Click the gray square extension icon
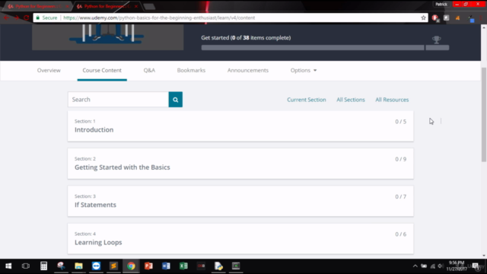This screenshot has width=487, height=274. pos(447,18)
